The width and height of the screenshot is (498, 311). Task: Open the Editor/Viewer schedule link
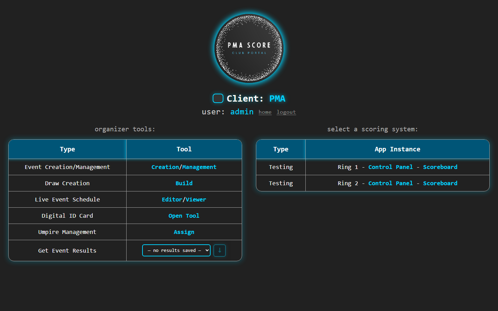[x=184, y=200]
